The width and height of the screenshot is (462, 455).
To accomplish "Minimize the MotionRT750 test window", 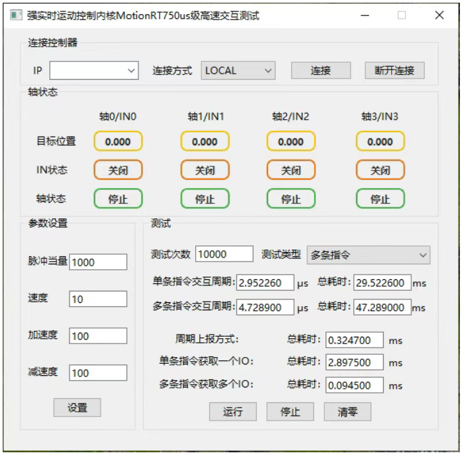I will [365, 15].
